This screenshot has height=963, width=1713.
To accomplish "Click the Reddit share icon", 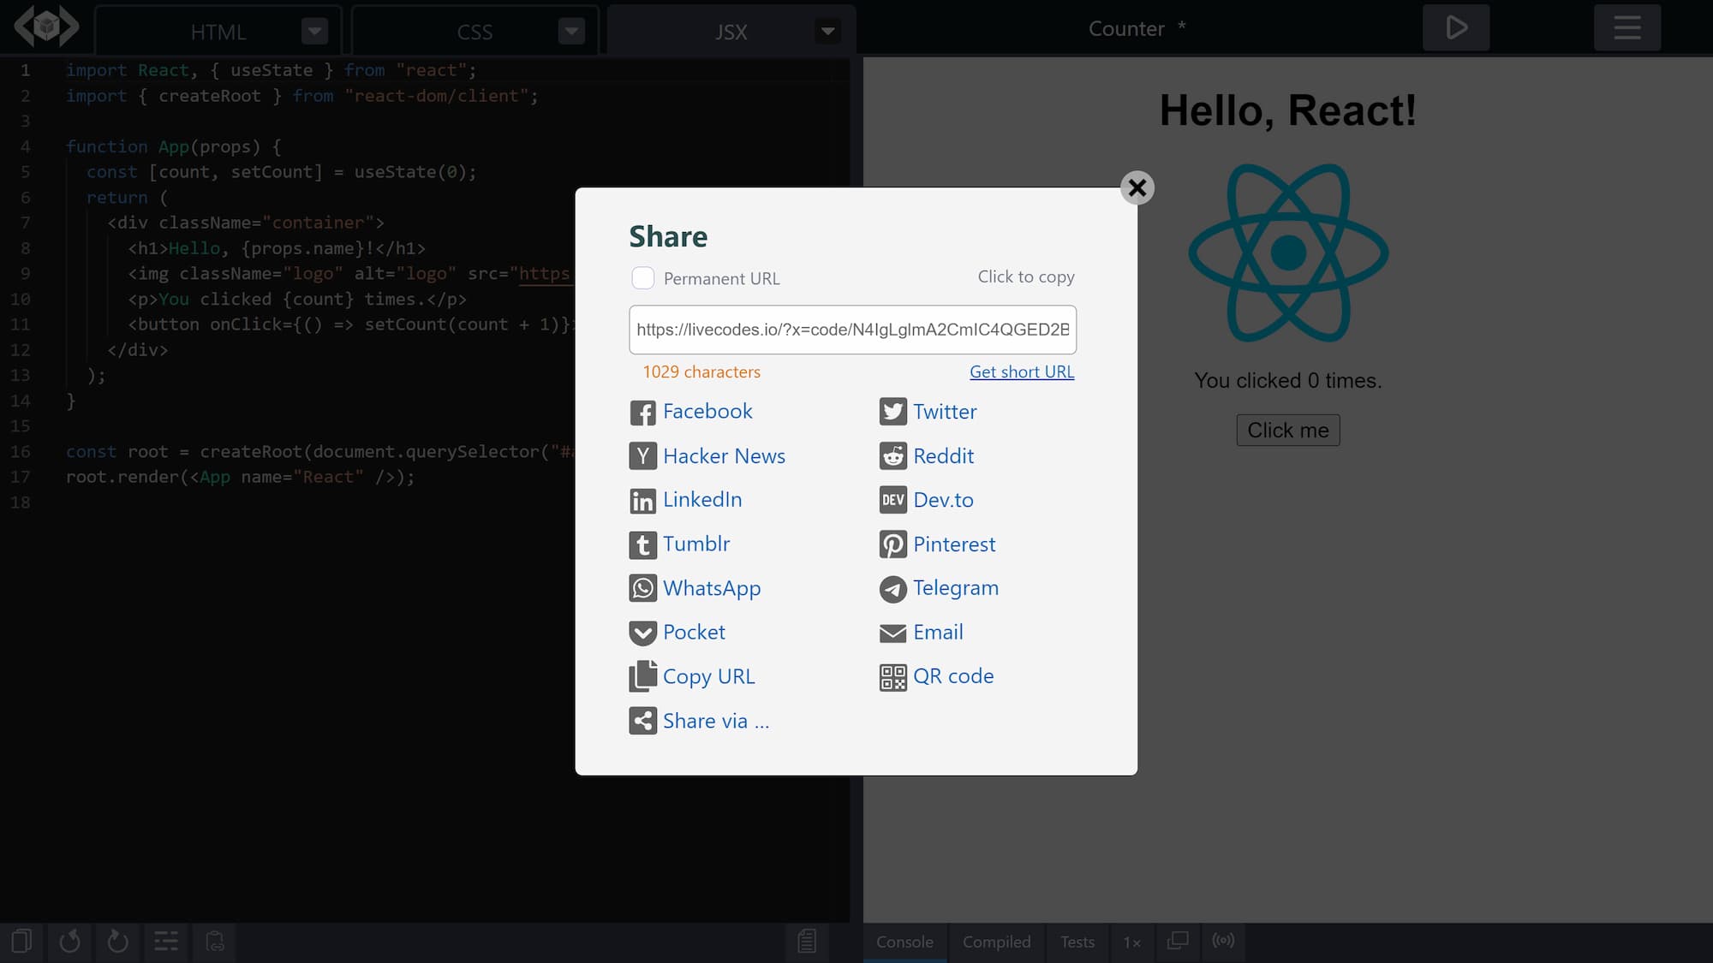I will coord(893,456).
